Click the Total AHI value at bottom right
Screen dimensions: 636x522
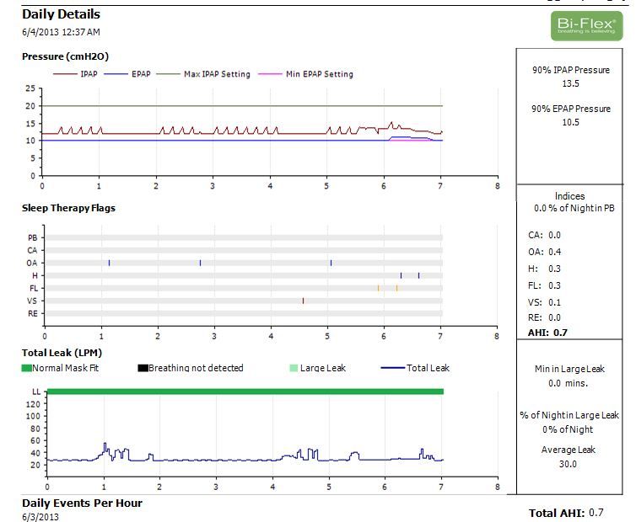coord(596,513)
